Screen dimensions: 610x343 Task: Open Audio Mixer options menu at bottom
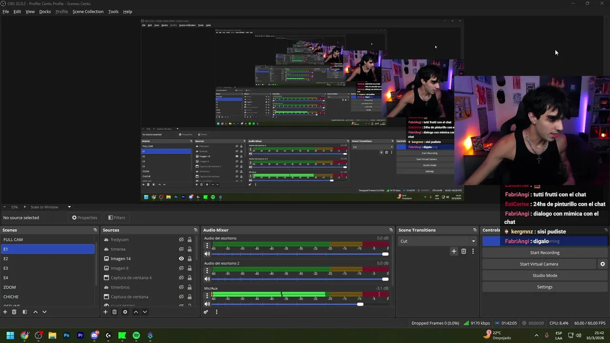(216, 312)
